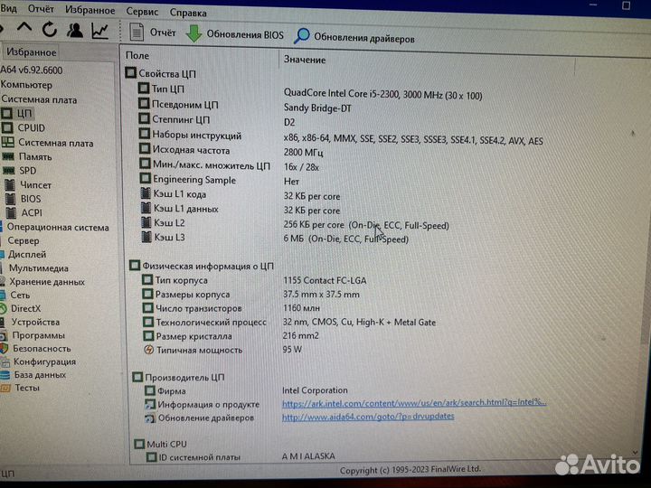Viewport: 651px width, 488px height.
Task: Click the graph chart toolbar icon
Action: pos(100,31)
